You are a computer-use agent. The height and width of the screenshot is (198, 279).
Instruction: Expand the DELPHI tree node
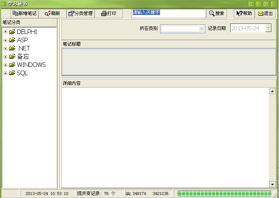[5, 32]
